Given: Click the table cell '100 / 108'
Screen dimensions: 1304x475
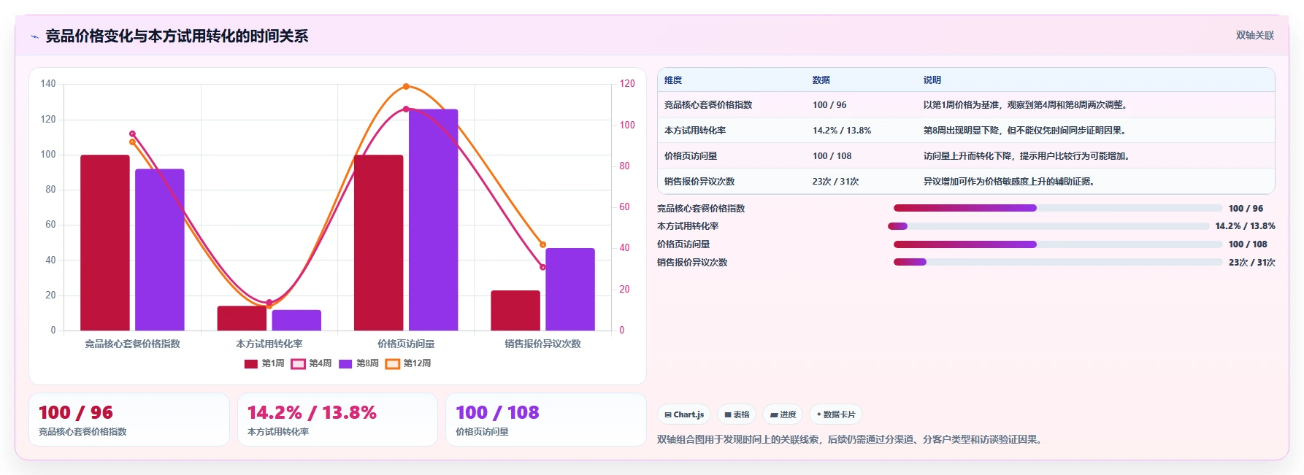Looking at the screenshot, I should pyautogui.click(x=832, y=156).
